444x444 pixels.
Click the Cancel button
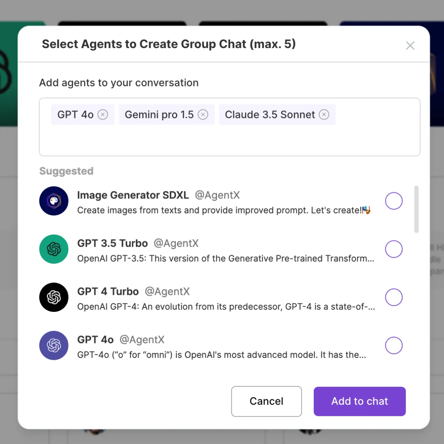click(266, 401)
